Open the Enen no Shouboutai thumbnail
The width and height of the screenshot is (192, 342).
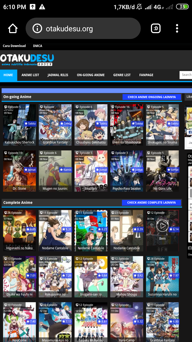pos(127,125)
